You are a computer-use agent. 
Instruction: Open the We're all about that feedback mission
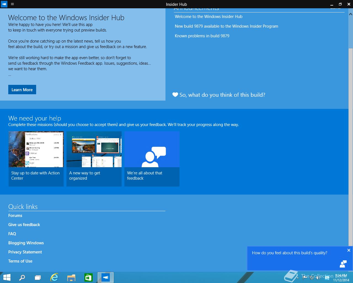[x=152, y=159]
